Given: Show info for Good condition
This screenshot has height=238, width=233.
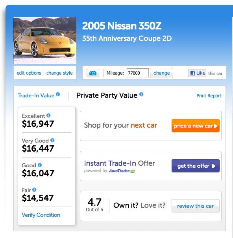Looking at the screenshot, I should pos(40,165).
